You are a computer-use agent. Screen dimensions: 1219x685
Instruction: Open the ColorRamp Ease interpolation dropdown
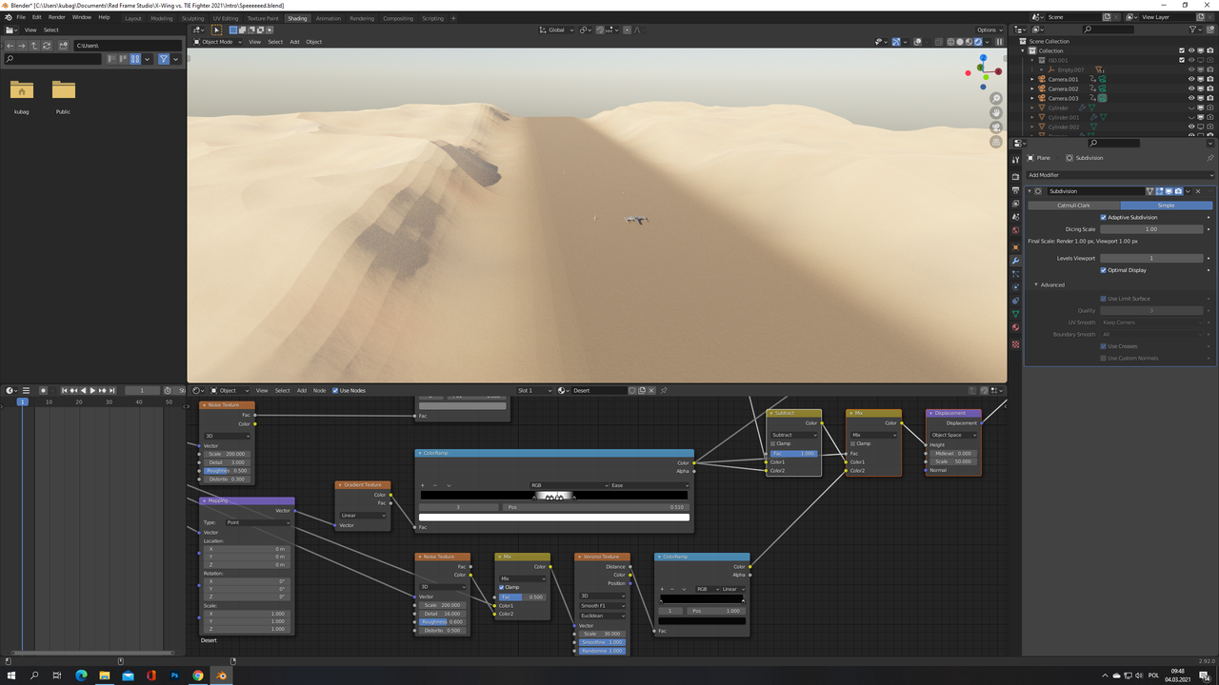(649, 485)
